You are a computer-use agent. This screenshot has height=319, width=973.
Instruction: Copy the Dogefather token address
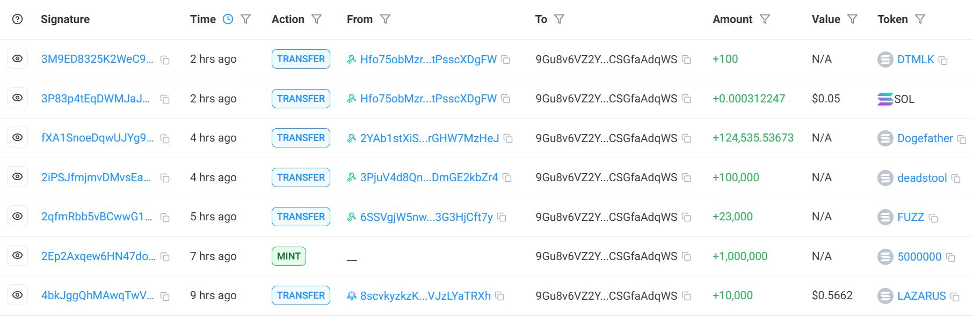[962, 139]
